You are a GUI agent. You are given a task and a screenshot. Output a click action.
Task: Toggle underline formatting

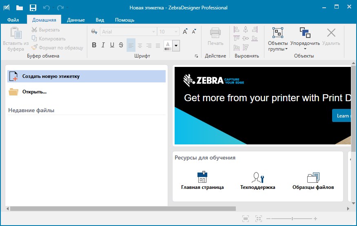click(112, 45)
